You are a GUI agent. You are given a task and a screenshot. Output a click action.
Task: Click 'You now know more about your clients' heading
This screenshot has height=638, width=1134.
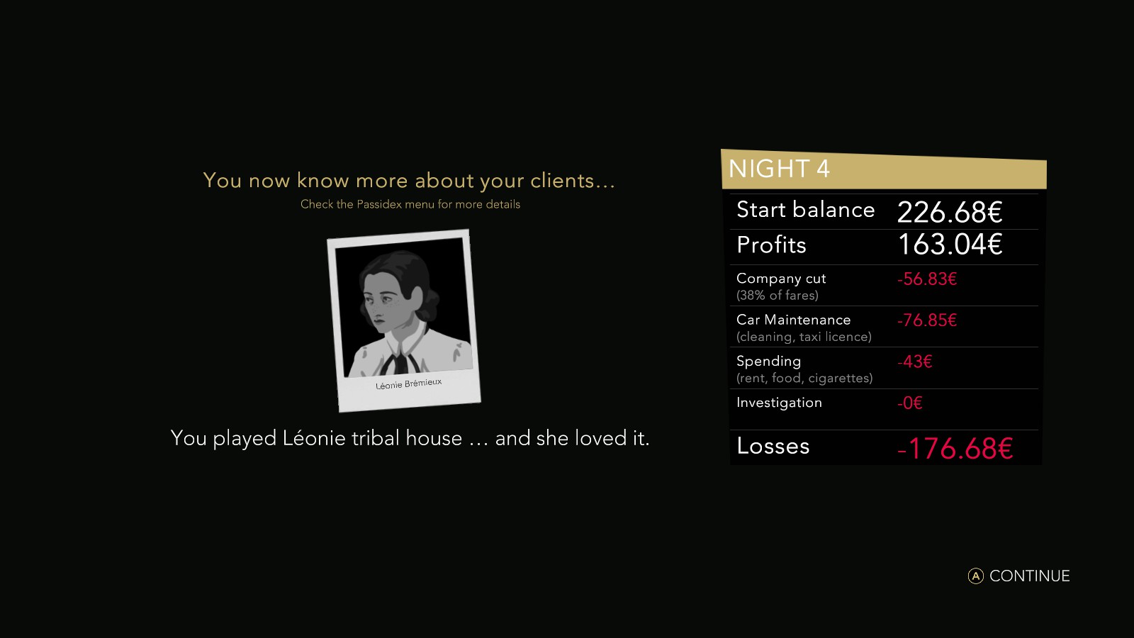(409, 181)
